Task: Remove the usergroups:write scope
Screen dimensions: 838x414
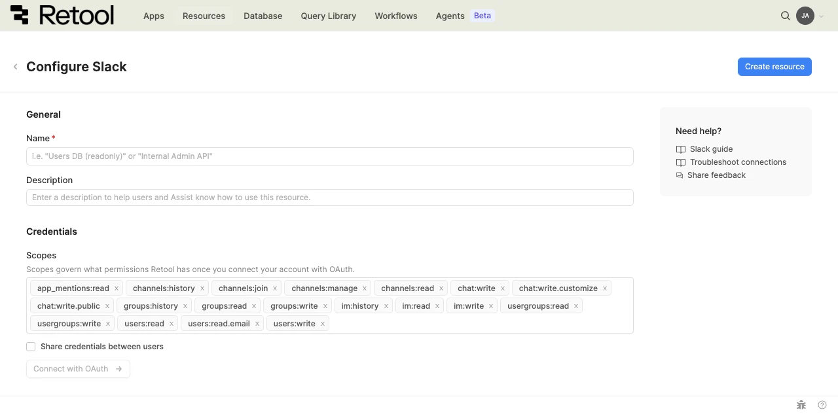Action: 108,324
